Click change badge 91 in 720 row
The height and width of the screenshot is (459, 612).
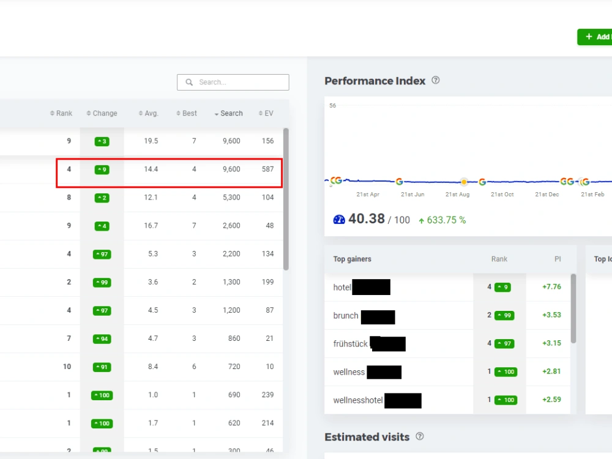(x=102, y=367)
